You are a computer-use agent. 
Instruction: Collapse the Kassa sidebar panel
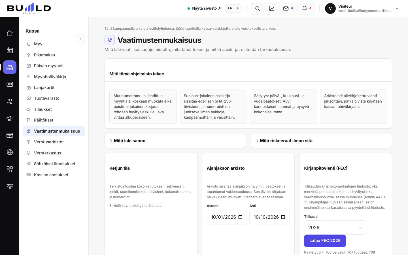[80, 39]
